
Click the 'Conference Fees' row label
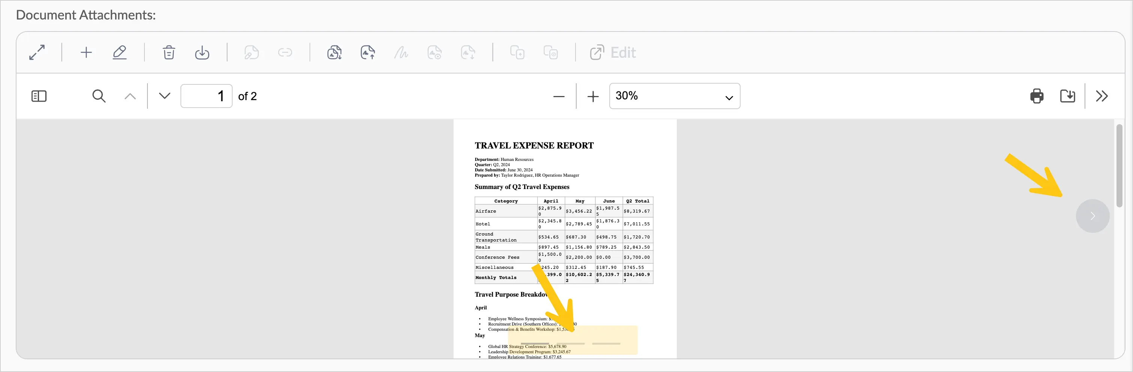497,257
